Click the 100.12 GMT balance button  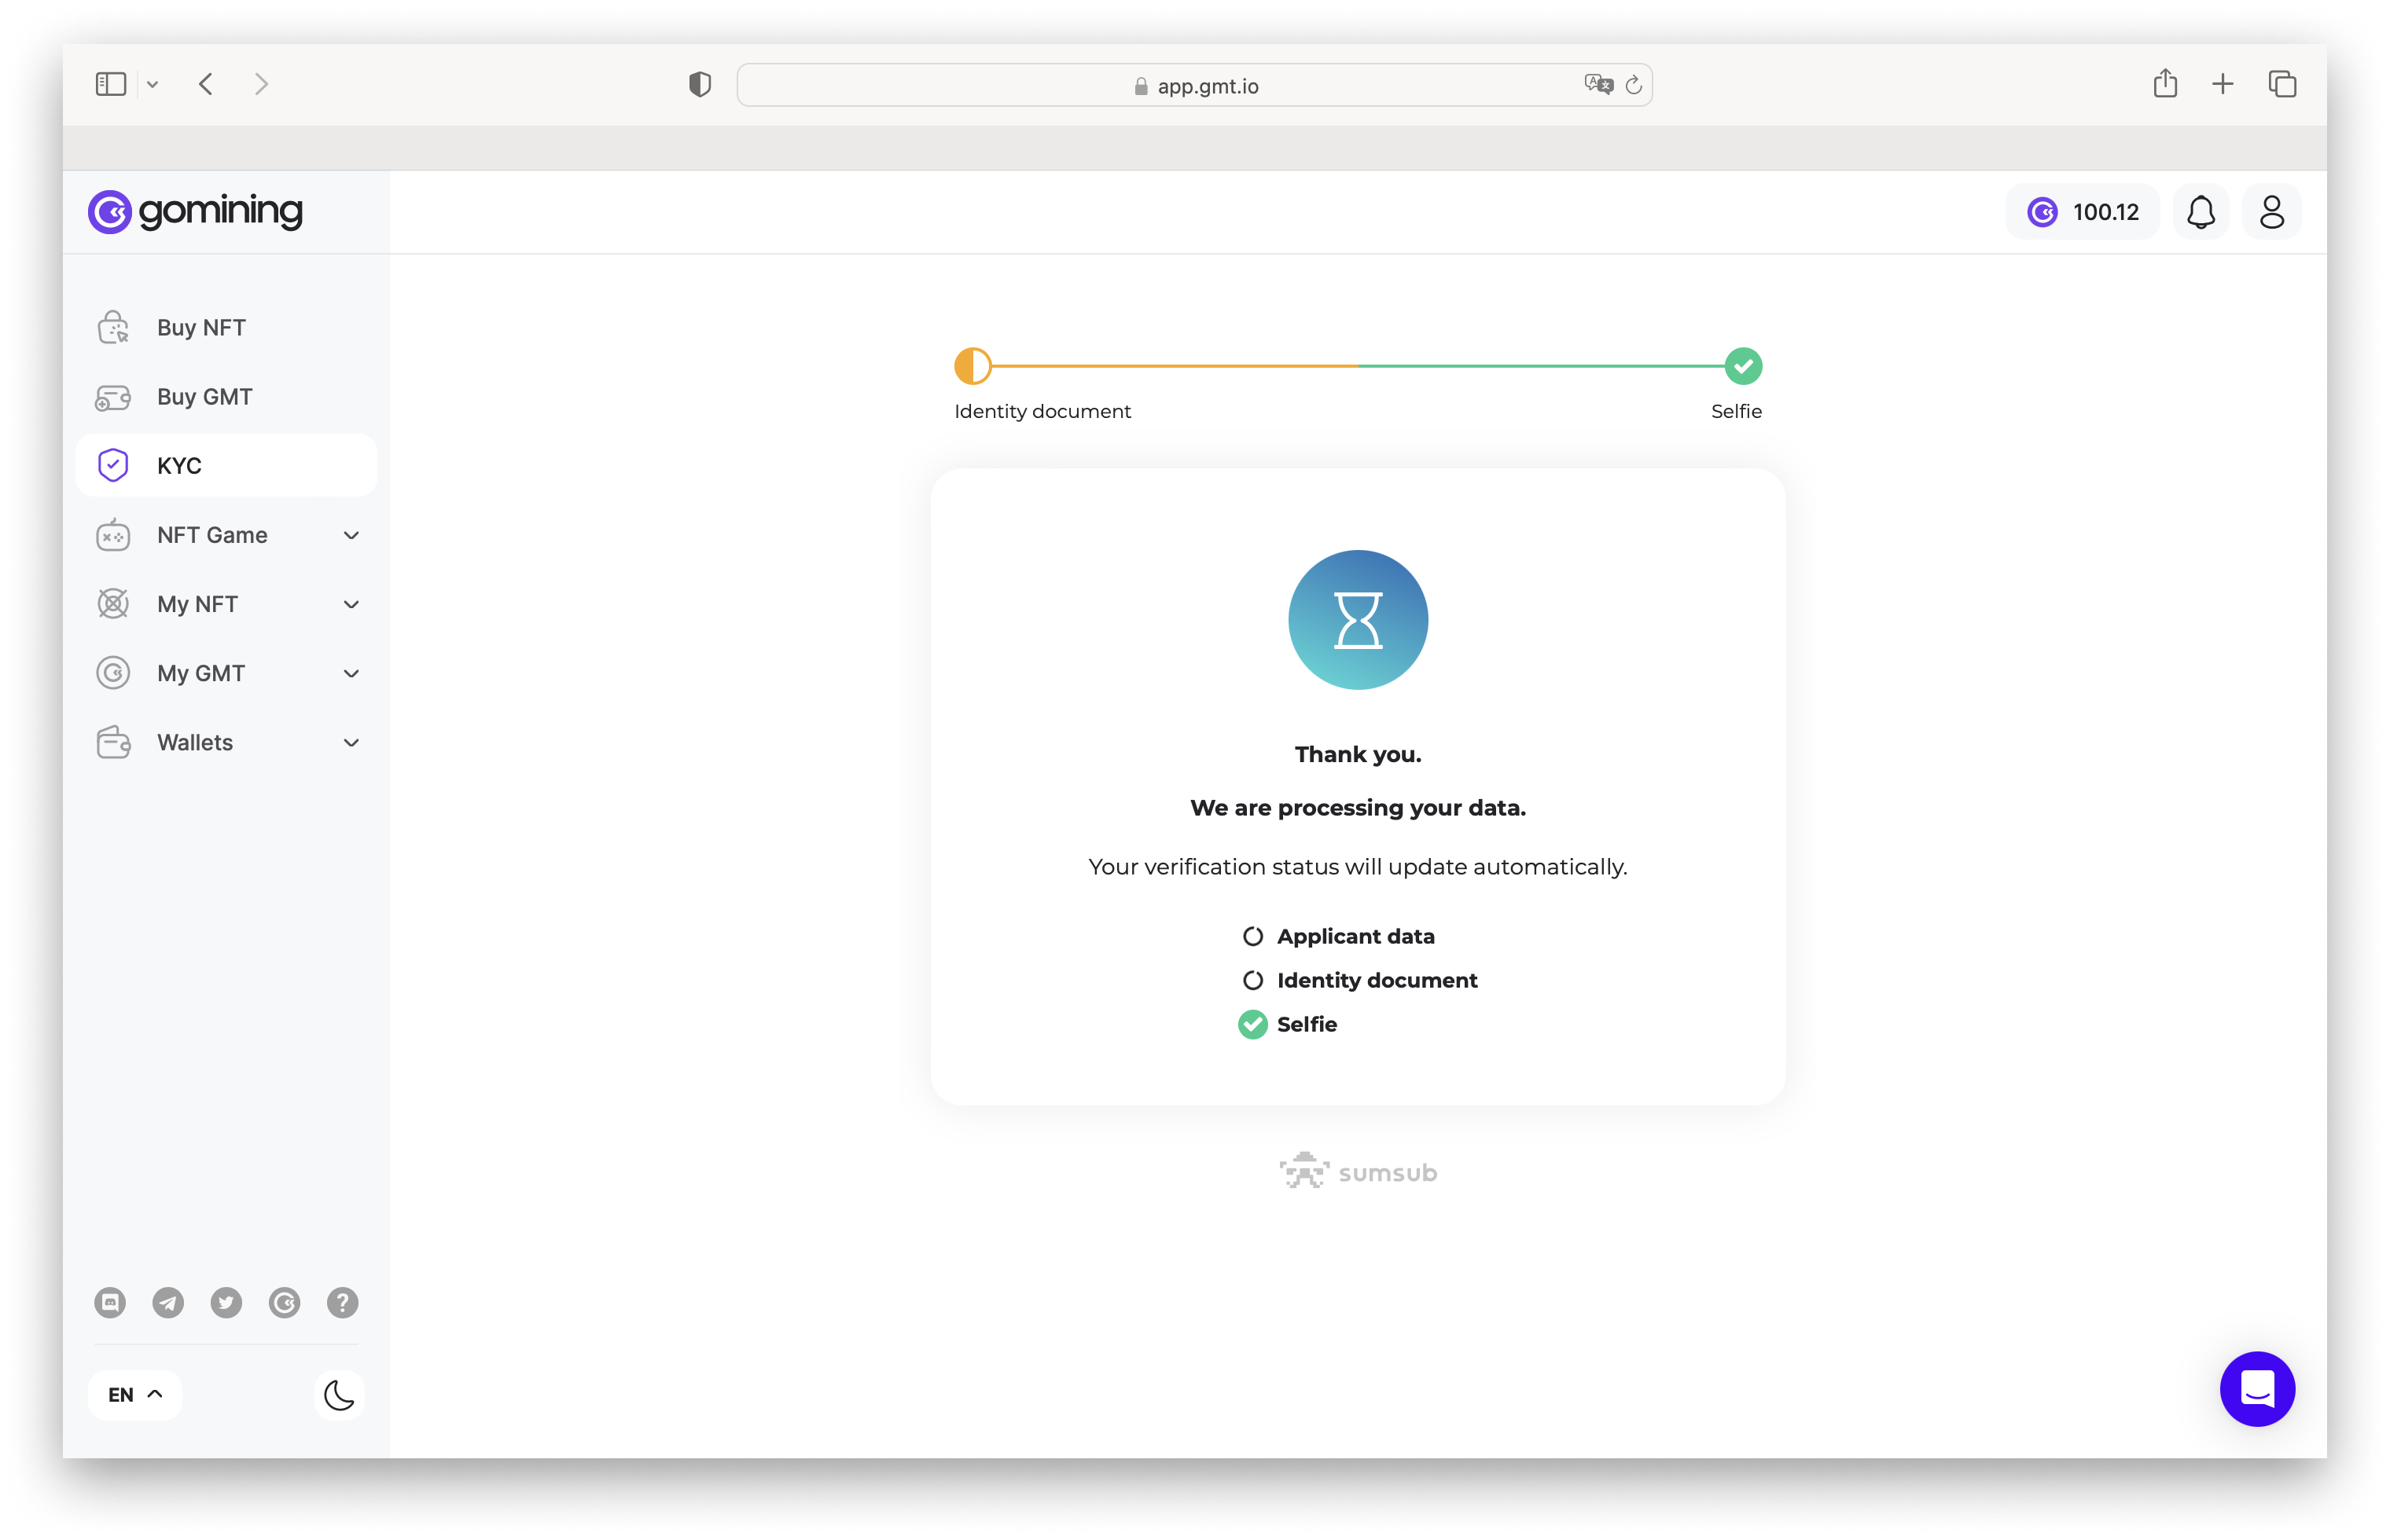pyautogui.click(x=2082, y=212)
